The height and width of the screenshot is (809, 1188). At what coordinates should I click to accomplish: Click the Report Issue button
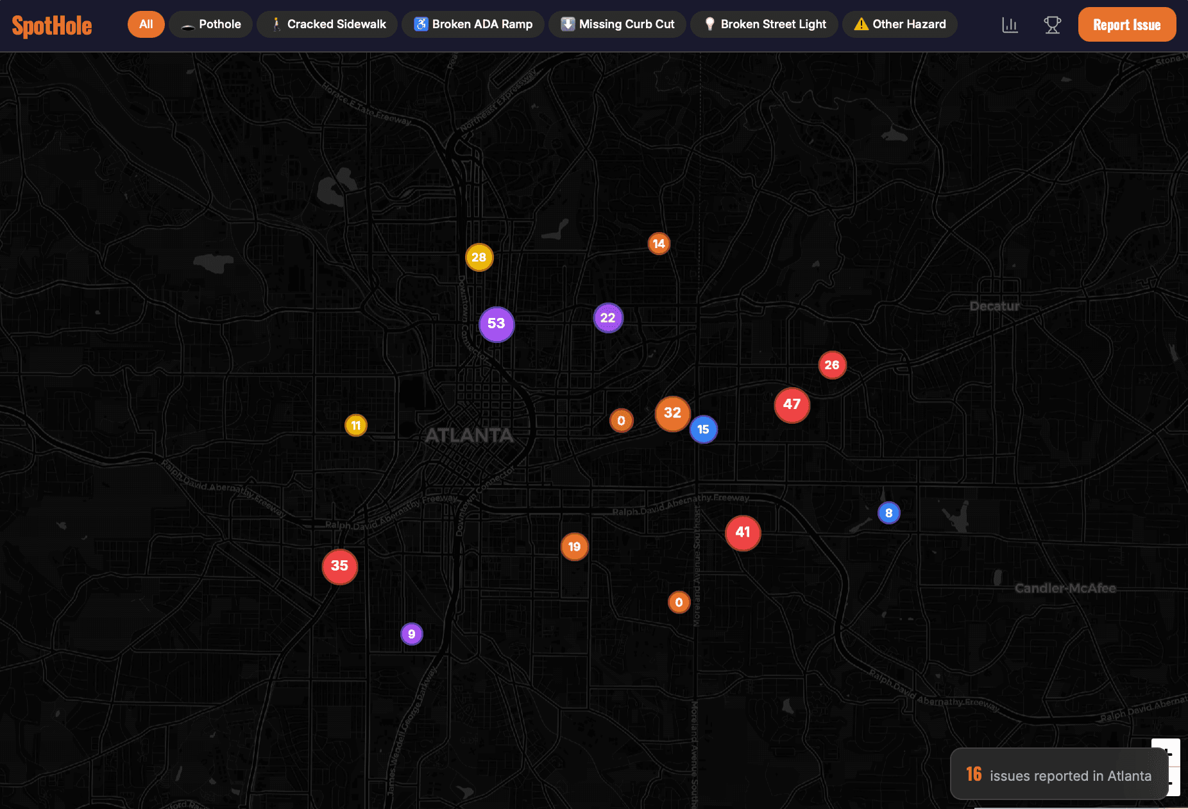coord(1127,24)
